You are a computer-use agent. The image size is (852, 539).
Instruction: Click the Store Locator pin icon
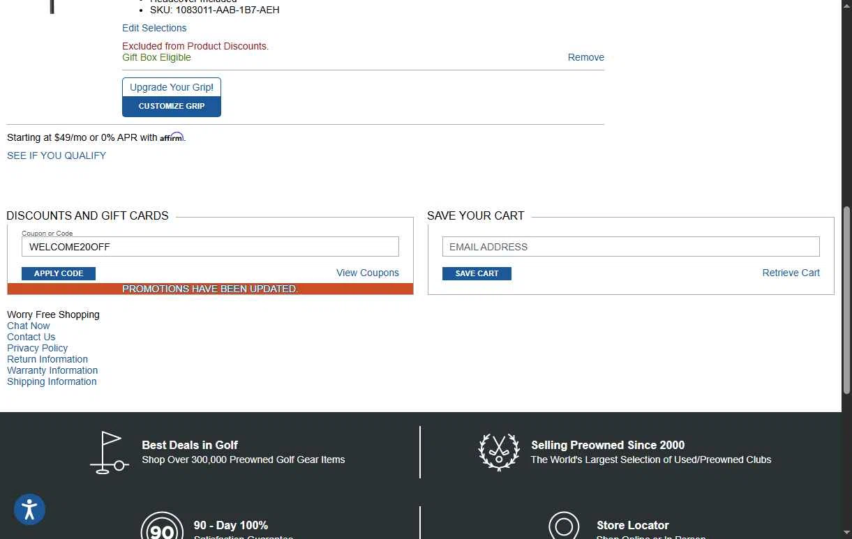[x=564, y=526]
